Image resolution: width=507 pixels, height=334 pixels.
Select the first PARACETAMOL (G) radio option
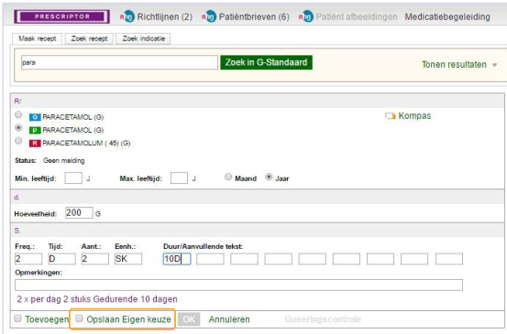(18, 114)
